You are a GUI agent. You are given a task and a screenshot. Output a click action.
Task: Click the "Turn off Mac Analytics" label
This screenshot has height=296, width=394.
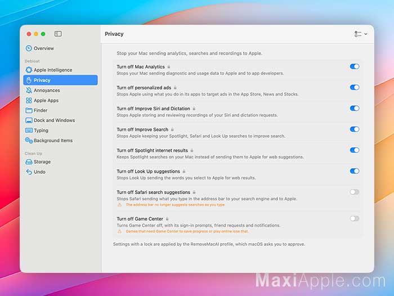click(x=141, y=66)
